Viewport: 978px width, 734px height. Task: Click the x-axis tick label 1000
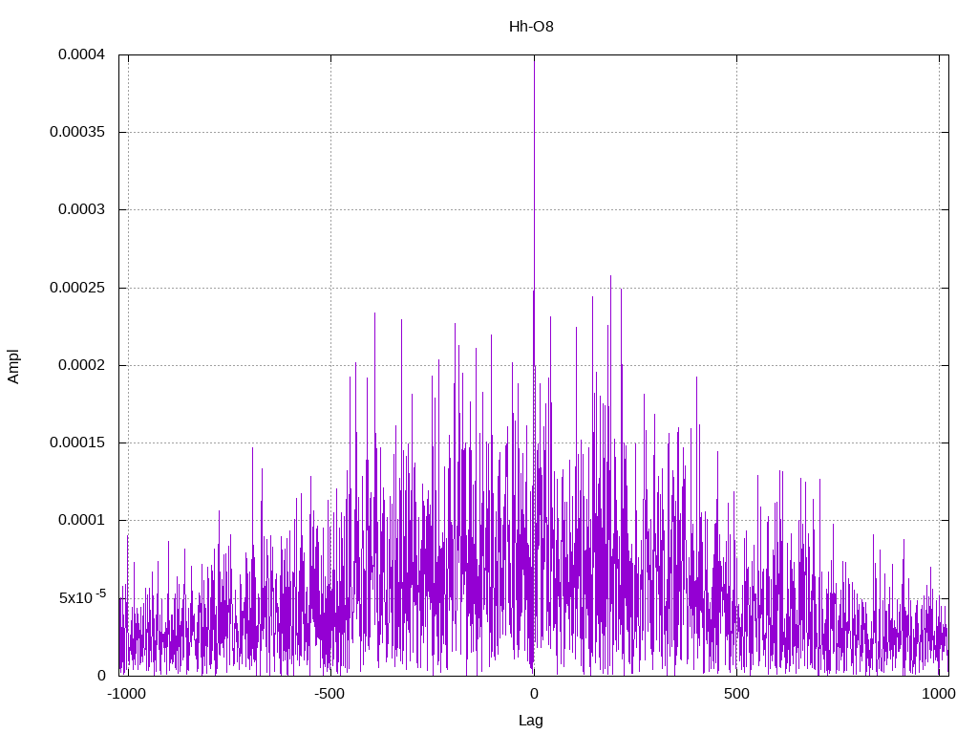(x=939, y=694)
